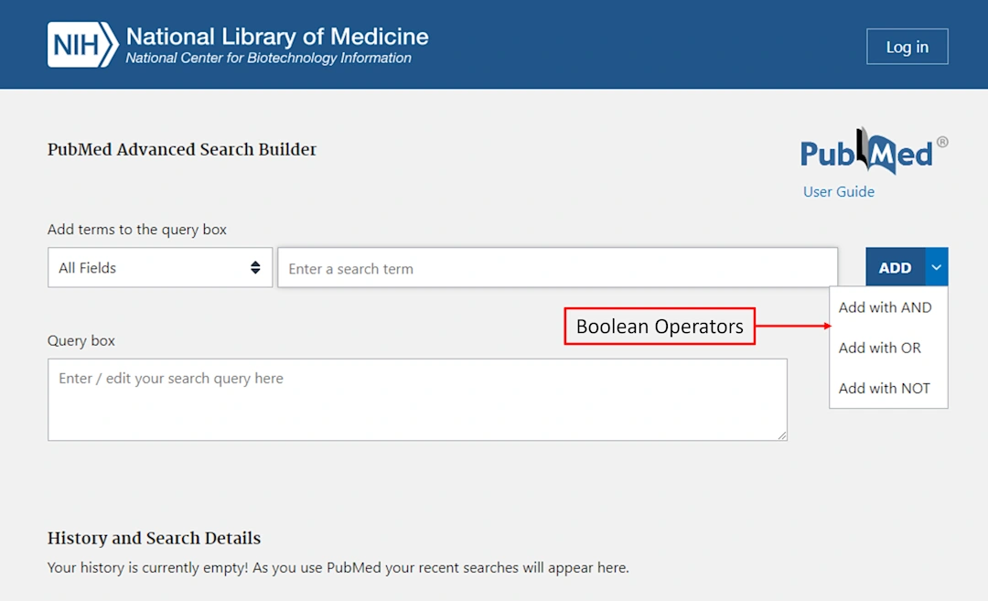
Task: Click National Library of Medicine header text
Action: pos(276,37)
